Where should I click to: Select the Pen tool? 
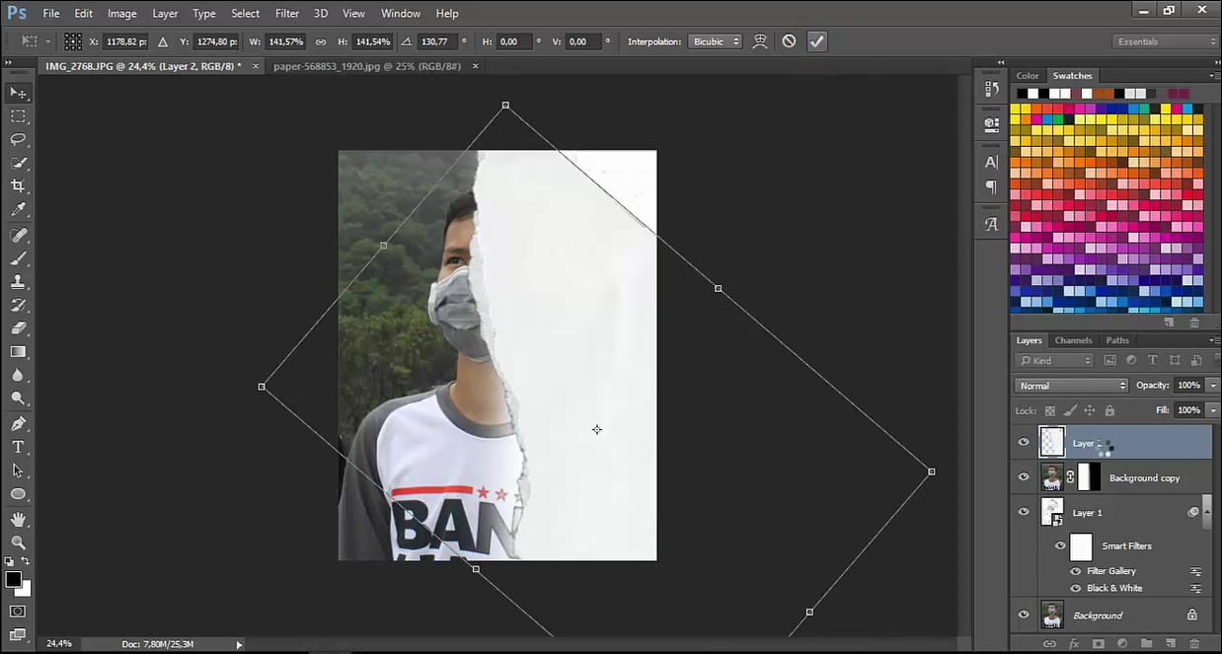[18, 423]
